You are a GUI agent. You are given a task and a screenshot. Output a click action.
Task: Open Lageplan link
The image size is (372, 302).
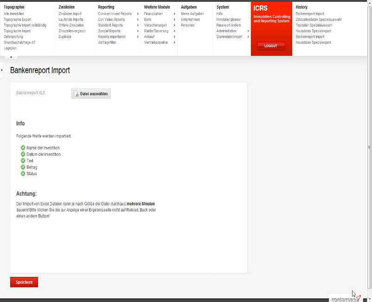10,48
